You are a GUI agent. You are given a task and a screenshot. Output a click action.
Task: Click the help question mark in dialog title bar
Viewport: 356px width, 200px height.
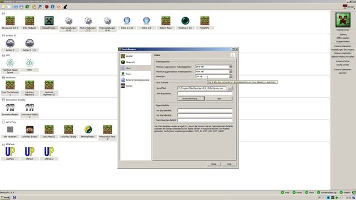(233, 49)
